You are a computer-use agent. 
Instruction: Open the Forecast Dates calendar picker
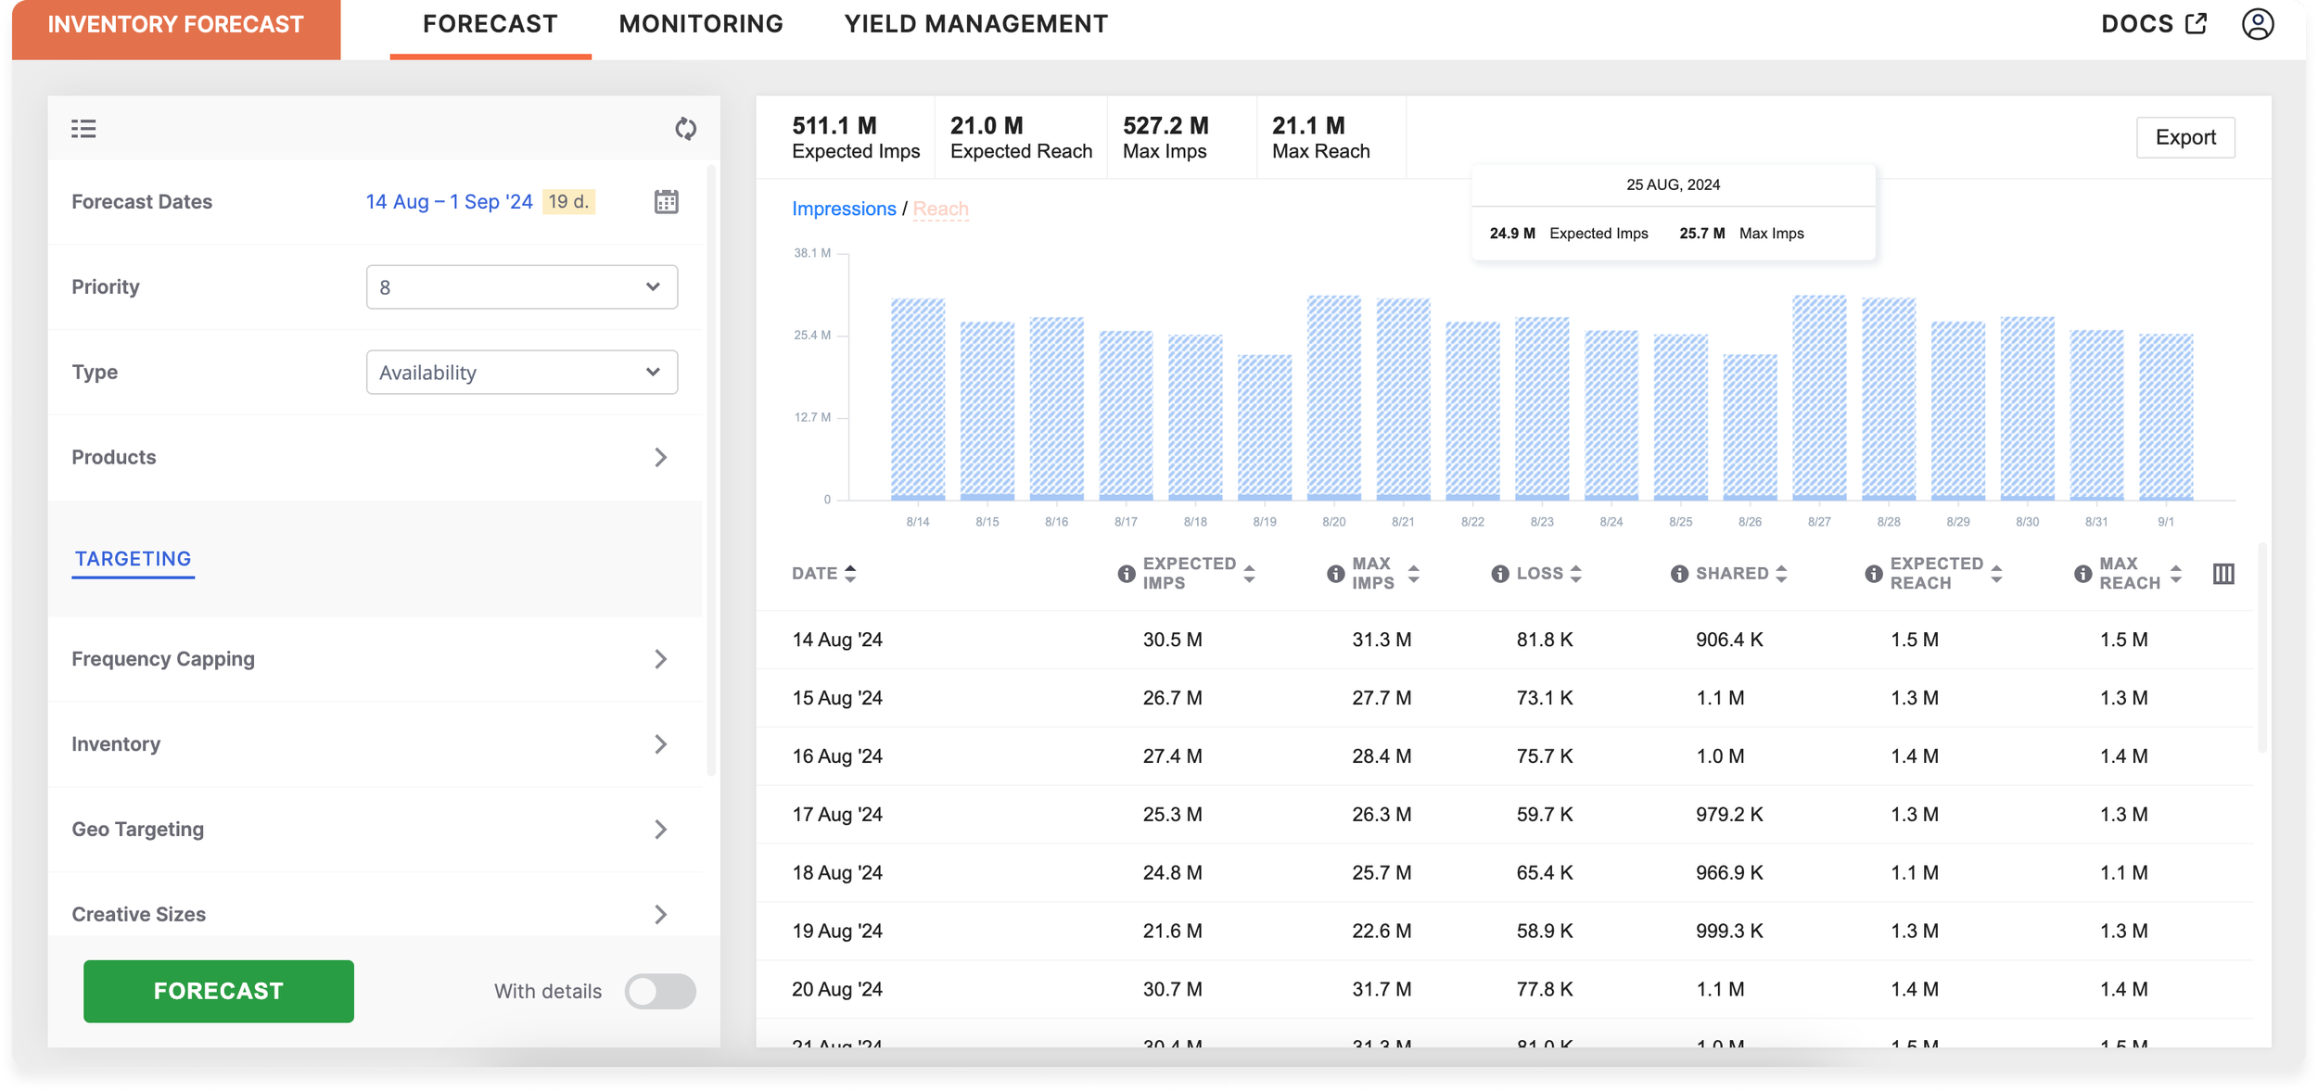click(x=666, y=201)
